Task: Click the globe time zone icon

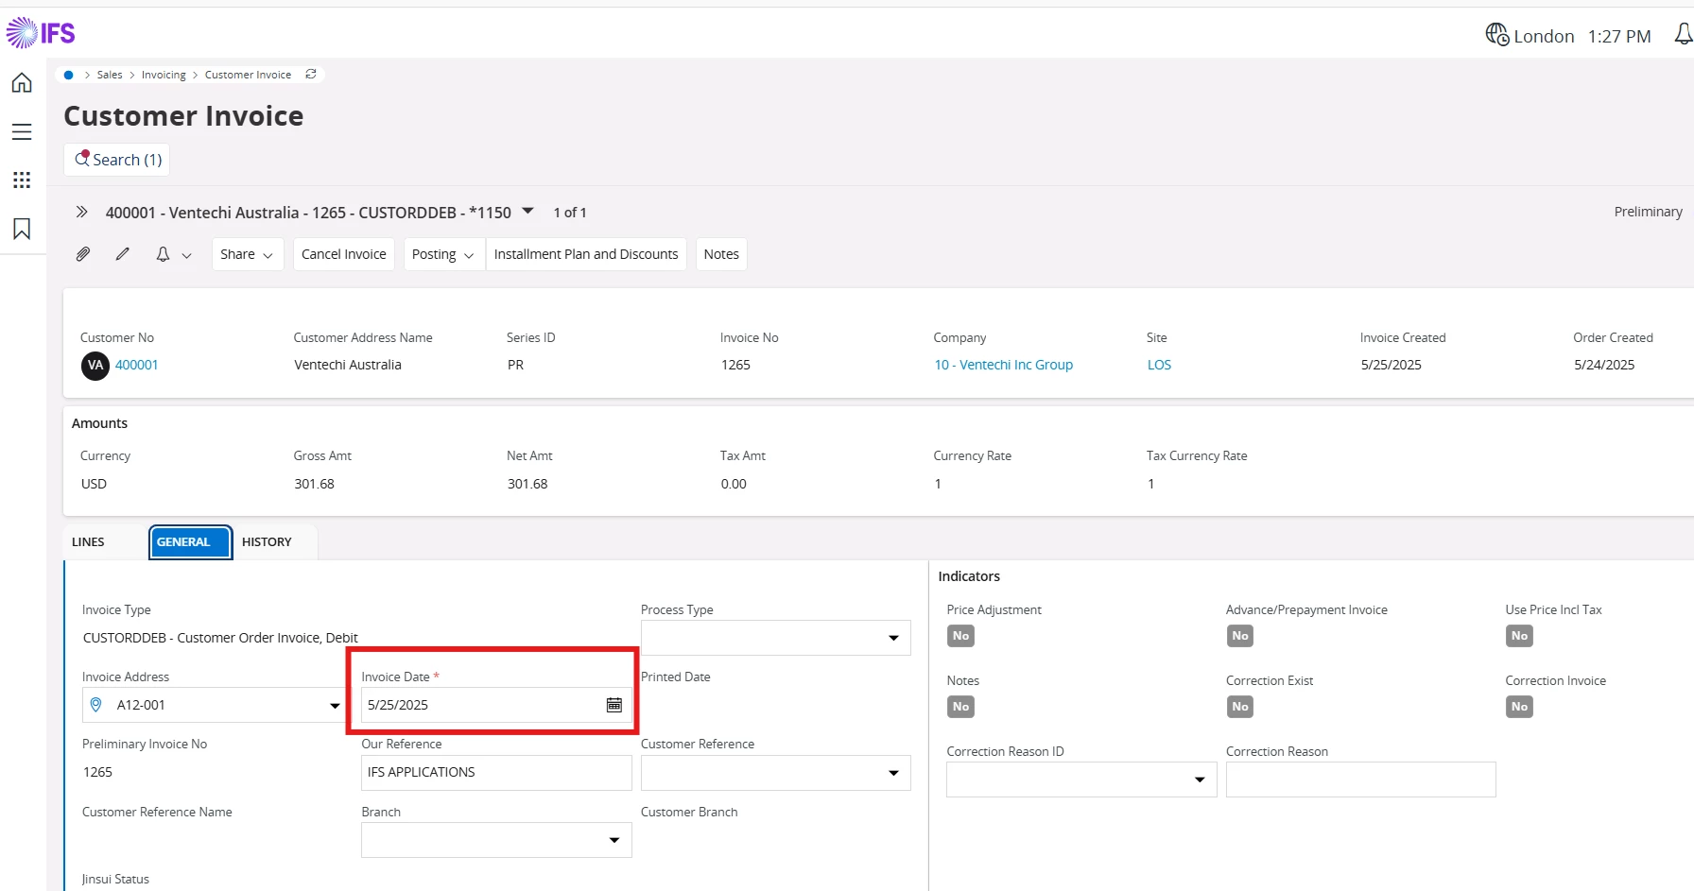Action: [x=1496, y=35]
